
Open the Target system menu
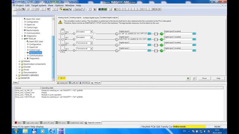point(39,6)
